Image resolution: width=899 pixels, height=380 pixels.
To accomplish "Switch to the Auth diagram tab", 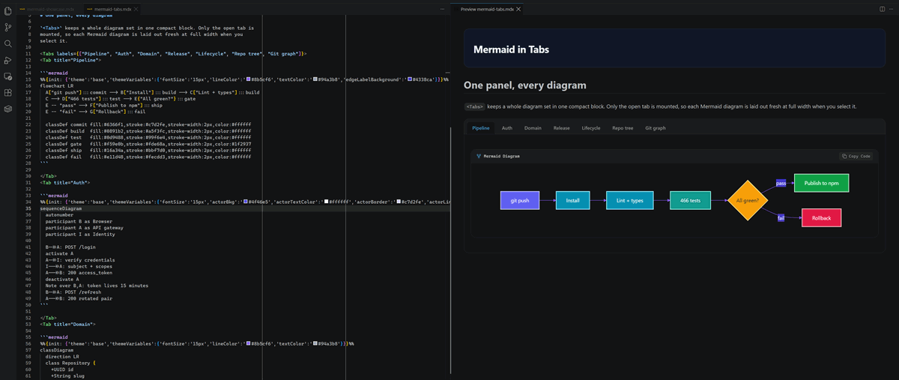I will 507,128.
